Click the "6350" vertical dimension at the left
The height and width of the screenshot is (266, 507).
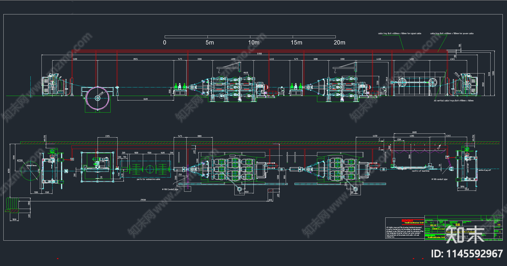click(x=9, y=170)
